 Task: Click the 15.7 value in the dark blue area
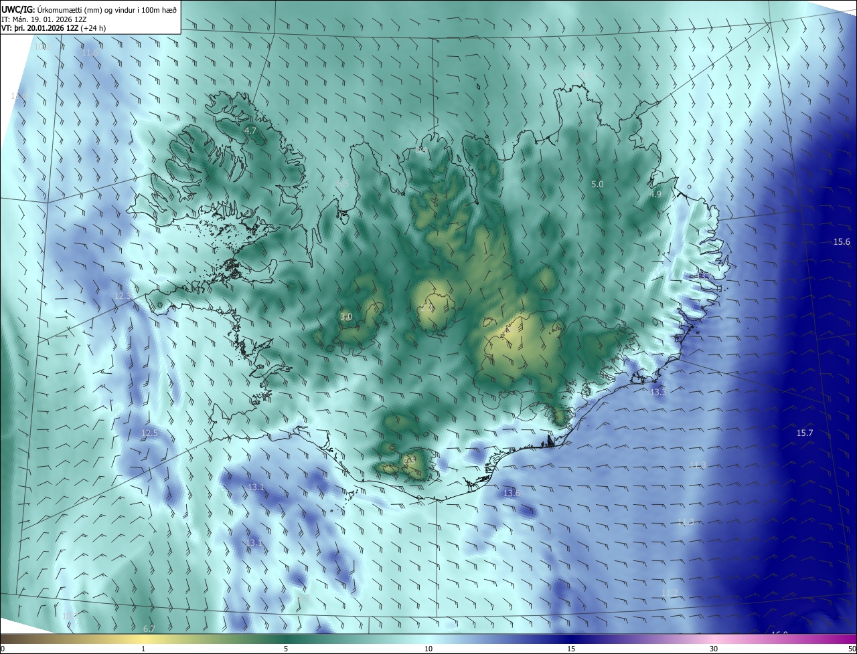[804, 433]
